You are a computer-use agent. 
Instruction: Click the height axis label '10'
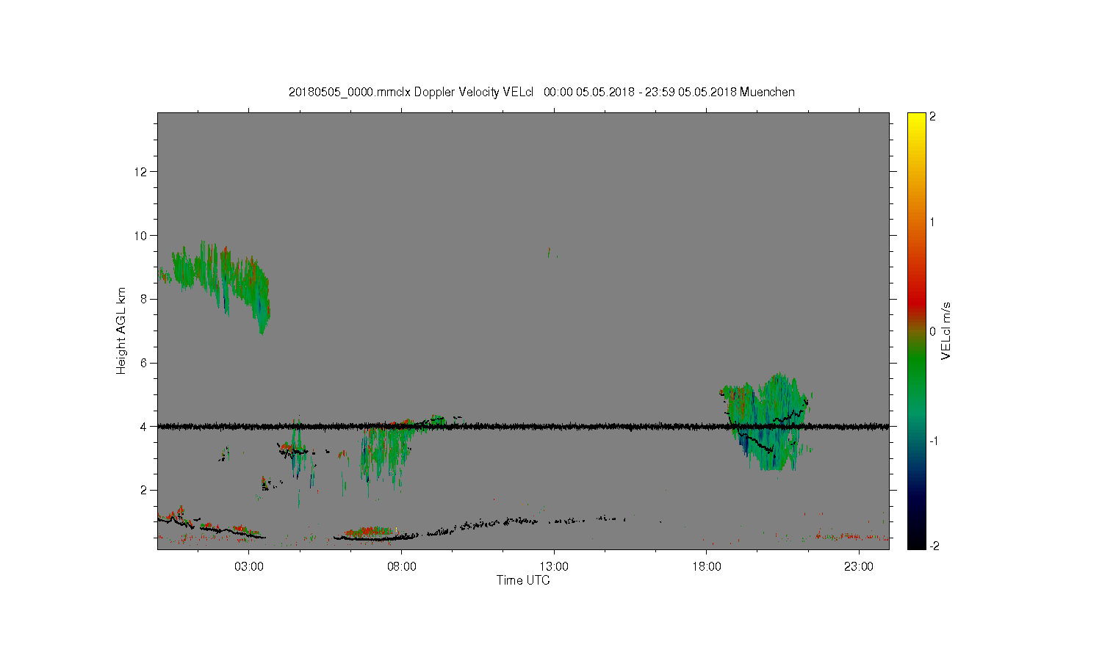click(141, 236)
